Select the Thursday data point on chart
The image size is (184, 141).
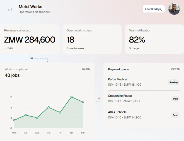click(49, 107)
